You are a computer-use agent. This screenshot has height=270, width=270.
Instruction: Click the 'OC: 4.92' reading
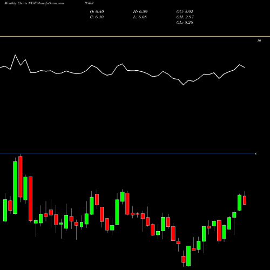click(x=185, y=12)
